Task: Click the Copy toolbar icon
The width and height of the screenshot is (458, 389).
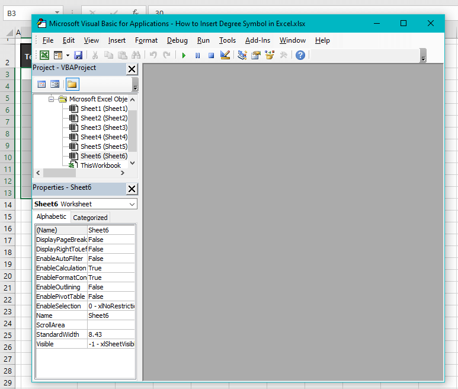Action: (x=108, y=55)
